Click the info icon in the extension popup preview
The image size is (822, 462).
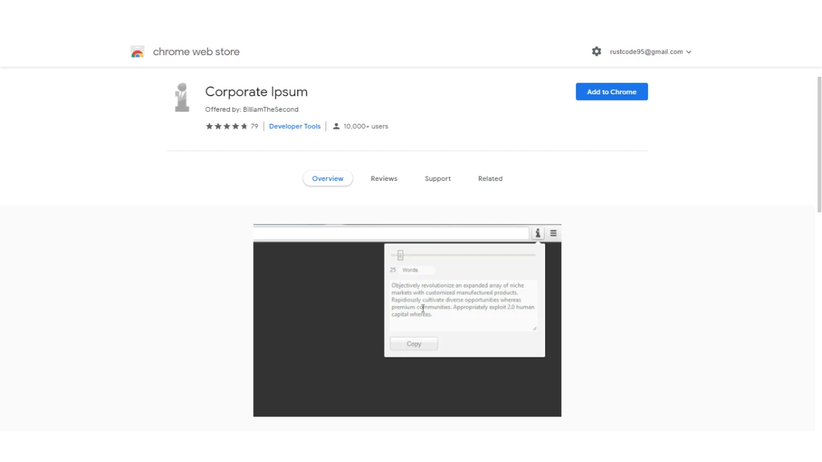pos(538,233)
